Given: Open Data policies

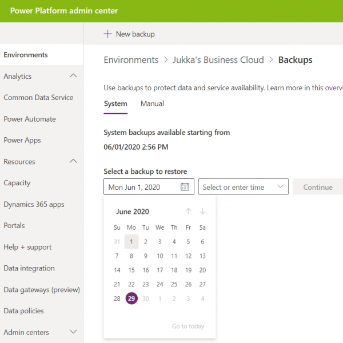Looking at the screenshot, I should click(x=23, y=311).
